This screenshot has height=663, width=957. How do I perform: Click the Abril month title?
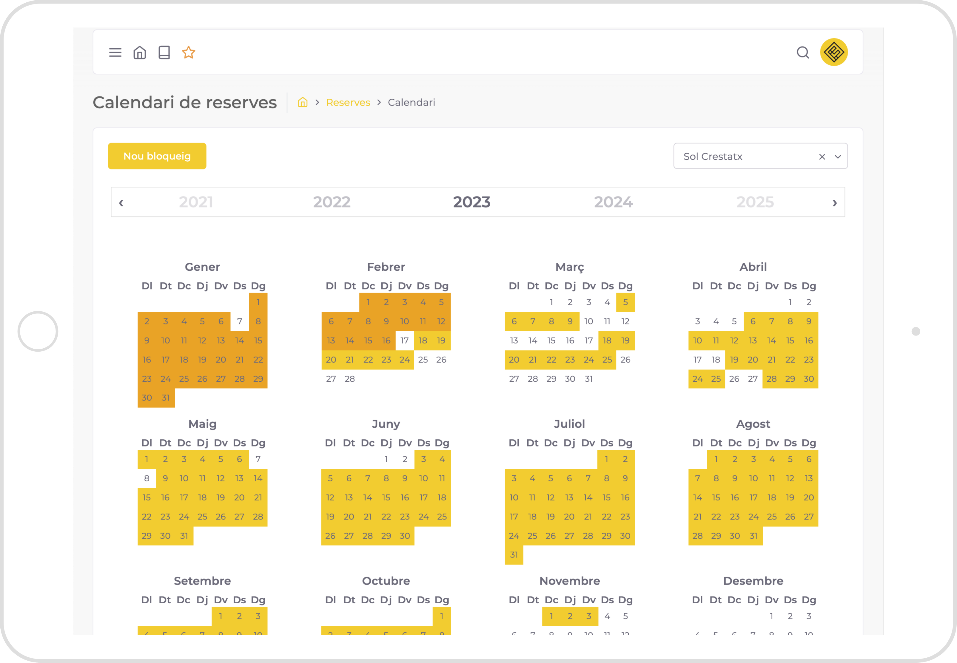(x=753, y=267)
